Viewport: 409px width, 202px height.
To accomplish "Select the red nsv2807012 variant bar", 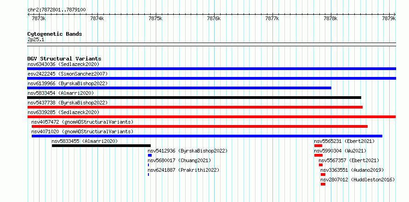I will [323, 184].
